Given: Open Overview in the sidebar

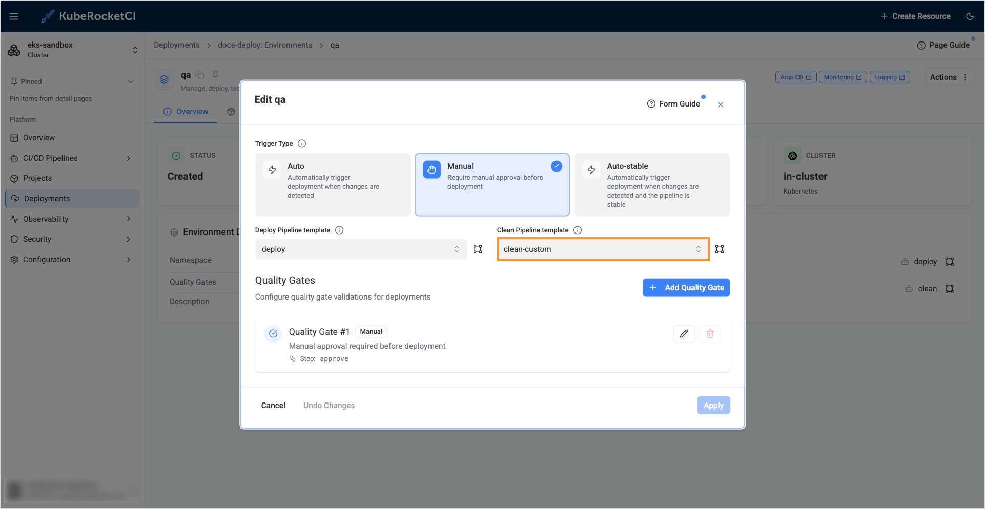Looking at the screenshot, I should click(72, 138).
